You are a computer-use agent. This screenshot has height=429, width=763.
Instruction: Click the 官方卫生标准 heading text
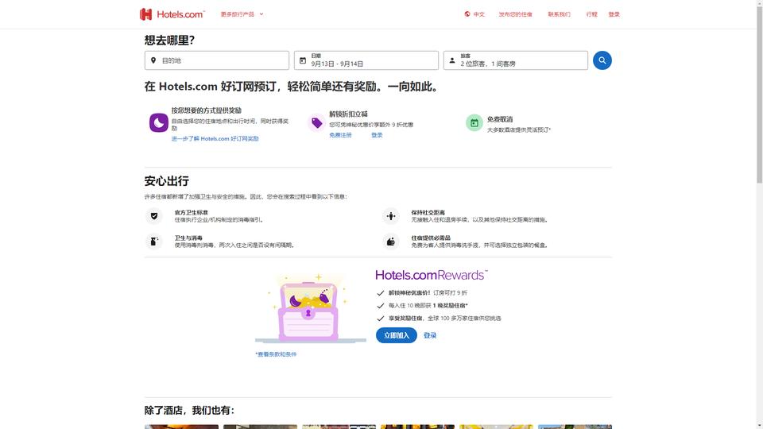point(192,213)
